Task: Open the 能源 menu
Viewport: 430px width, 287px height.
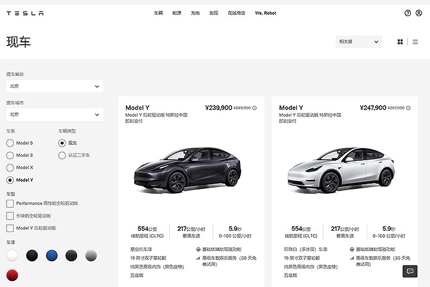Action: point(177,13)
